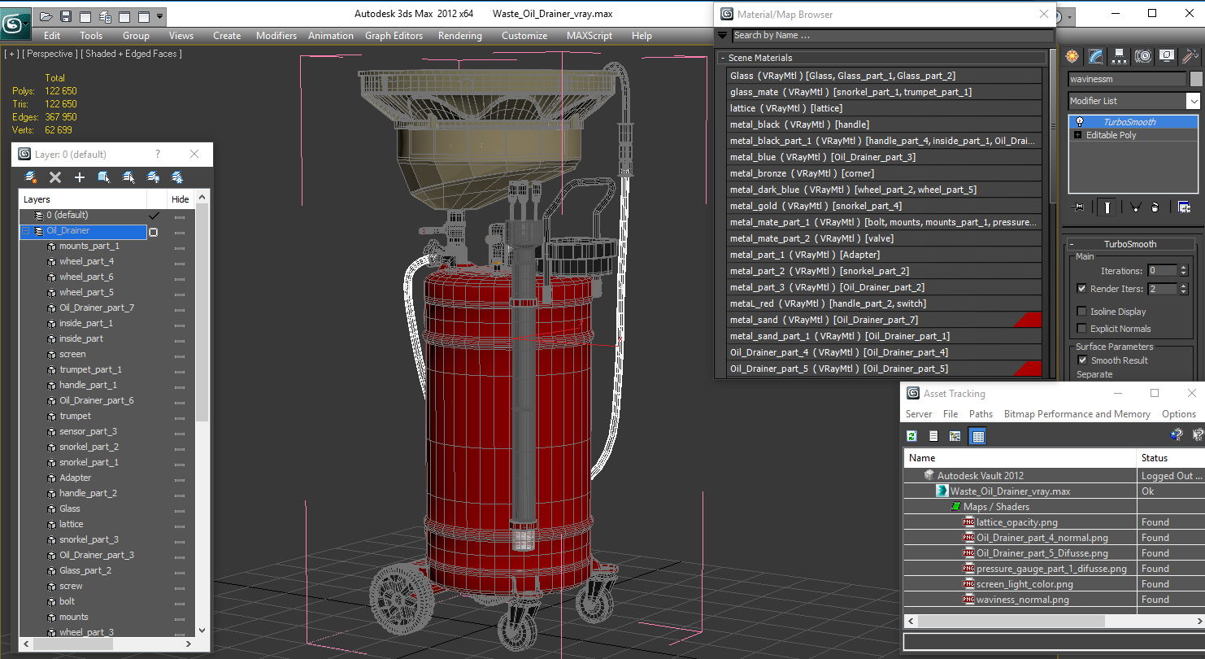1205x659 pixels.
Task: Click the tree view icon in Asset Tracking
Action: point(955,436)
